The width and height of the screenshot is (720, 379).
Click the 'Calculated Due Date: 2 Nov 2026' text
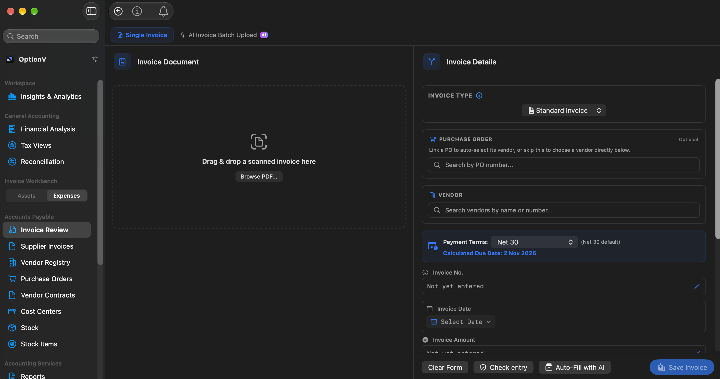489,253
